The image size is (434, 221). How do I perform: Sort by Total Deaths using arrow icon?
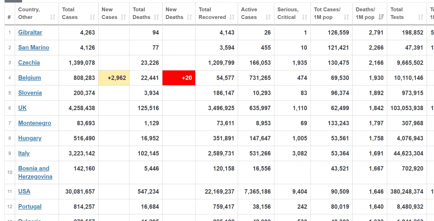(156, 17)
